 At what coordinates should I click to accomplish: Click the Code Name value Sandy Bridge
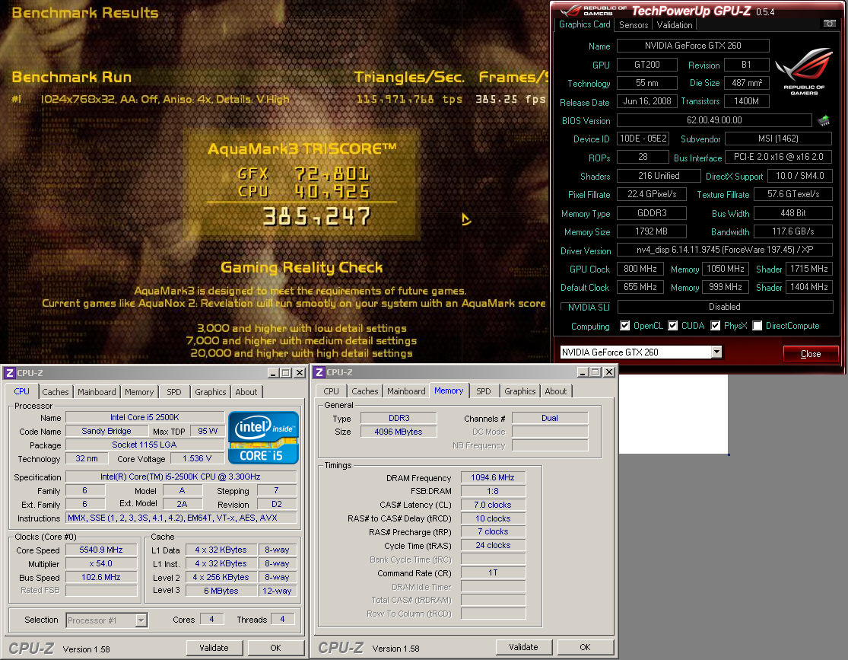[106, 431]
